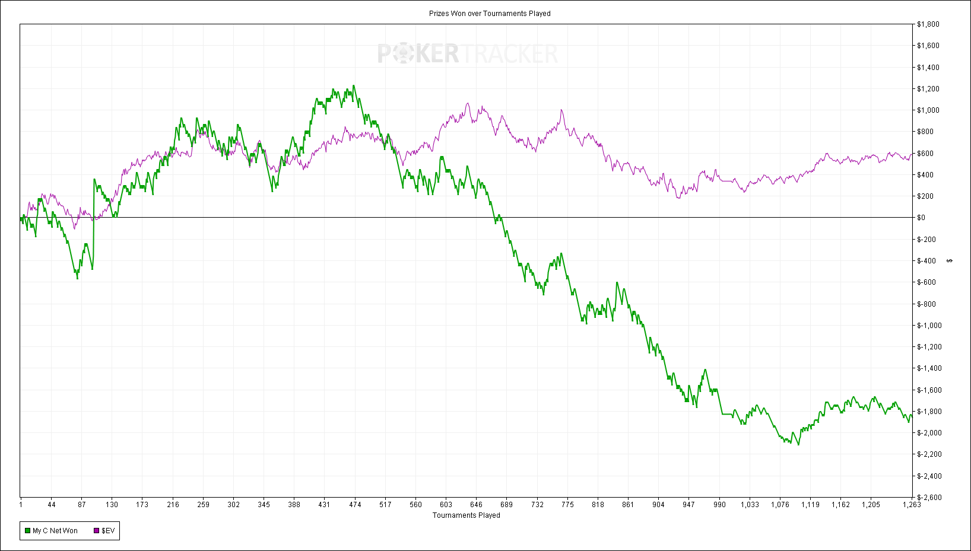Image resolution: width=971 pixels, height=551 pixels.
Task: Click the final x-axis tick label 1,263
Action: [912, 505]
